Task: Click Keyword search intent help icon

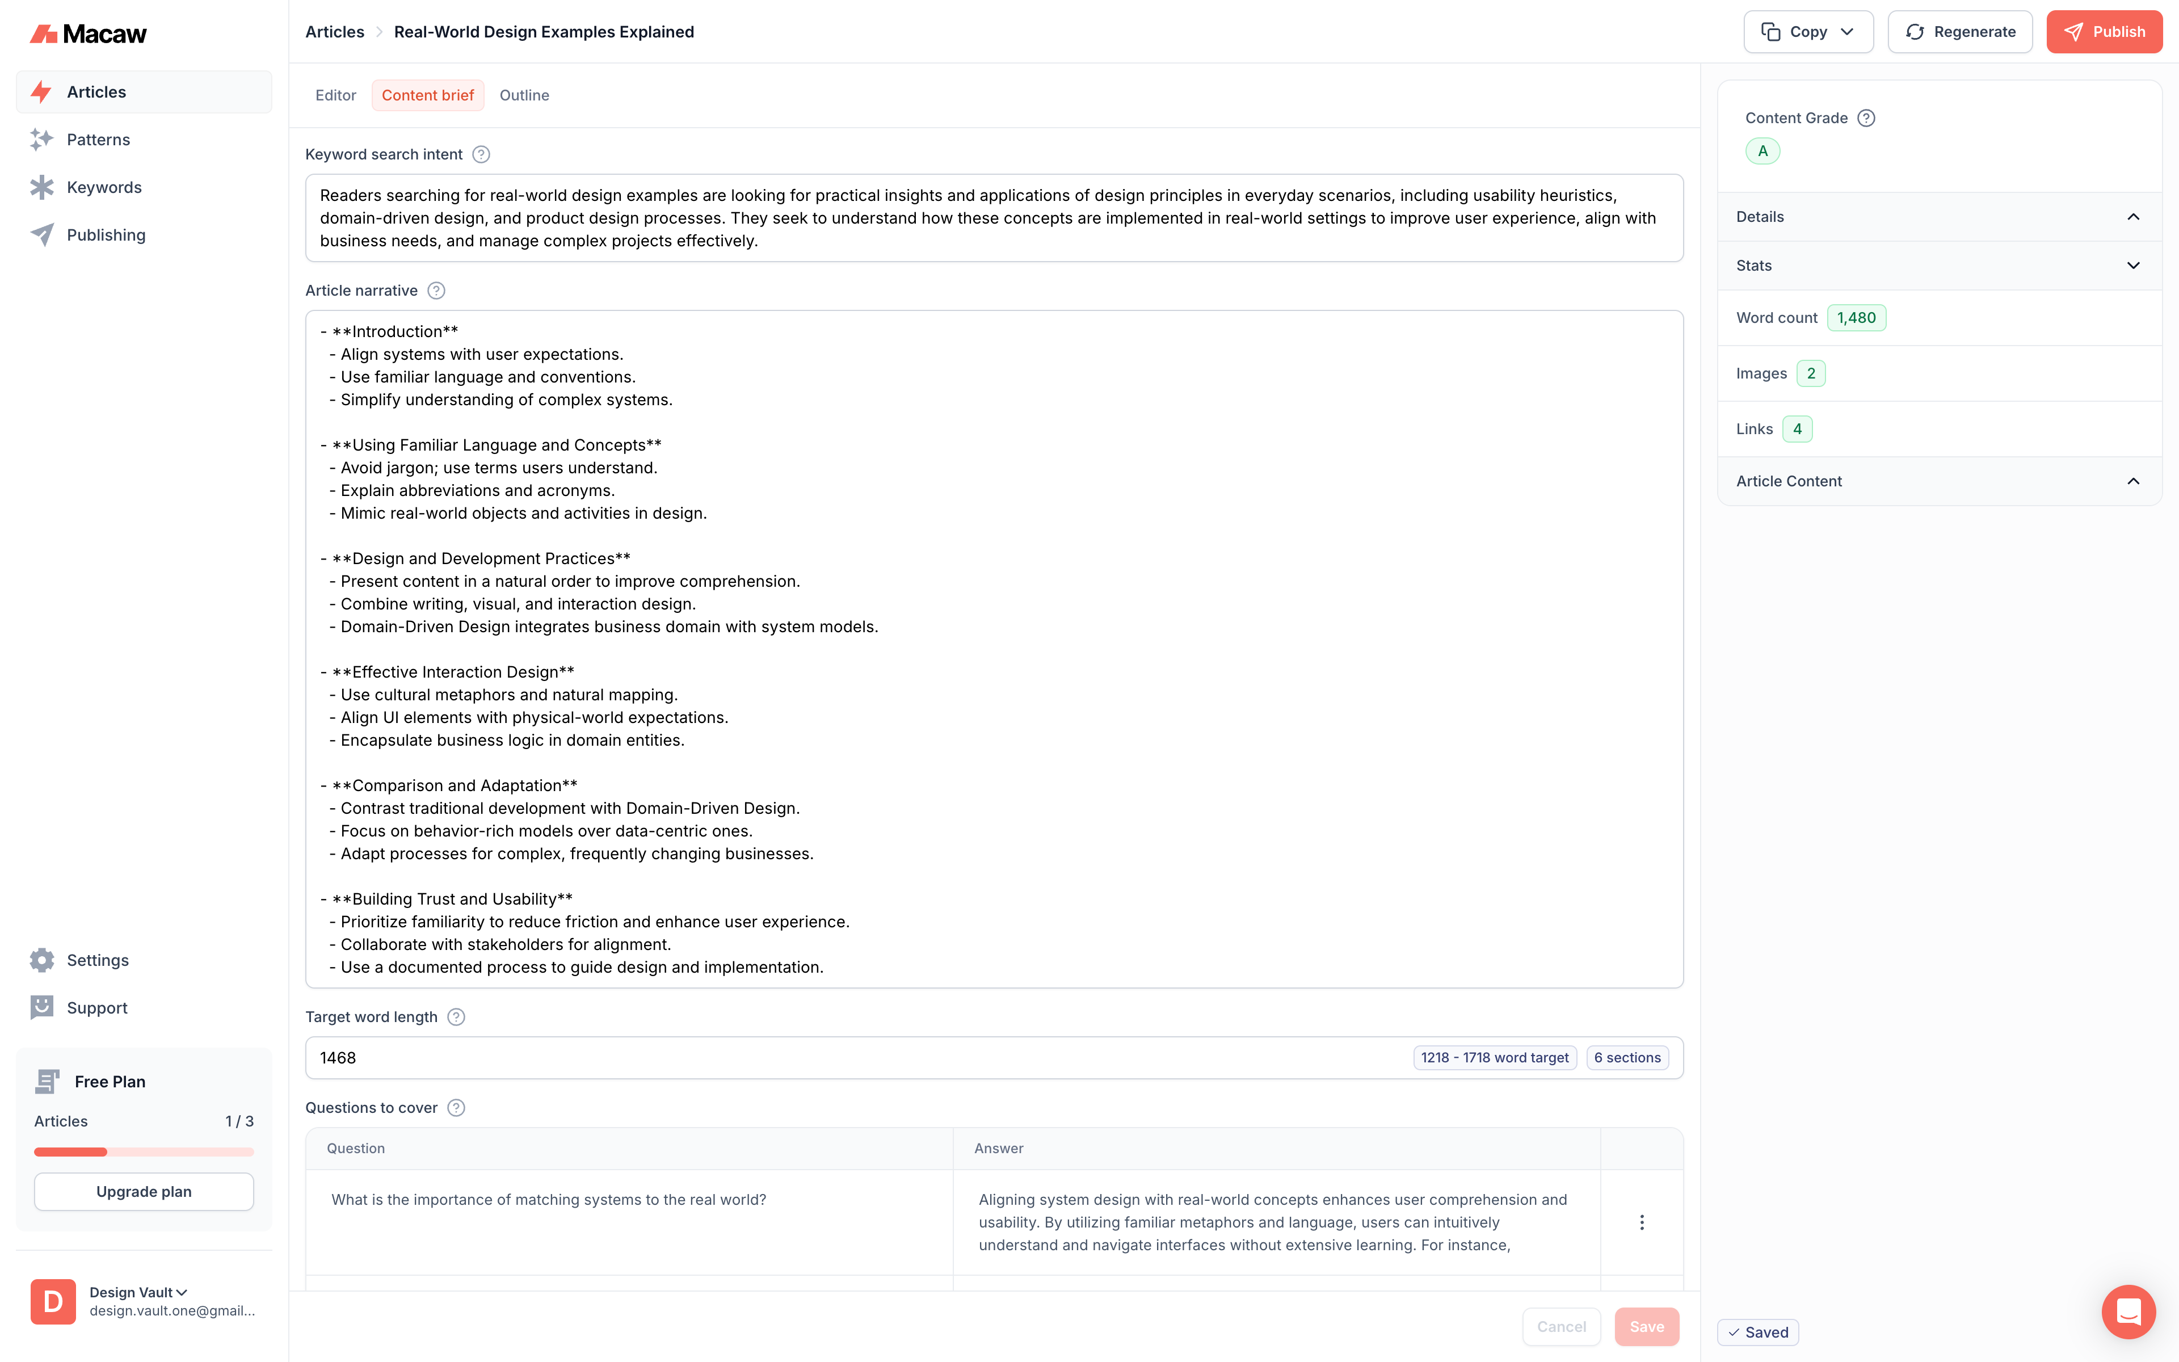Action: point(482,155)
